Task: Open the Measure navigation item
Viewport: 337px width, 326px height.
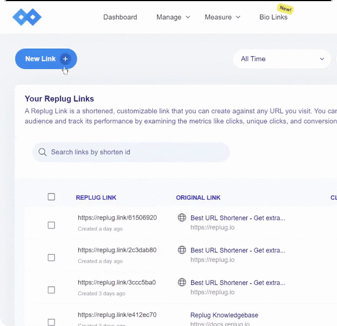Action: tap(218, 17)
